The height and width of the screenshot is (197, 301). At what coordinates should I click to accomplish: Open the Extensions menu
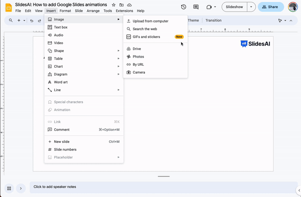tap(124, 11)
